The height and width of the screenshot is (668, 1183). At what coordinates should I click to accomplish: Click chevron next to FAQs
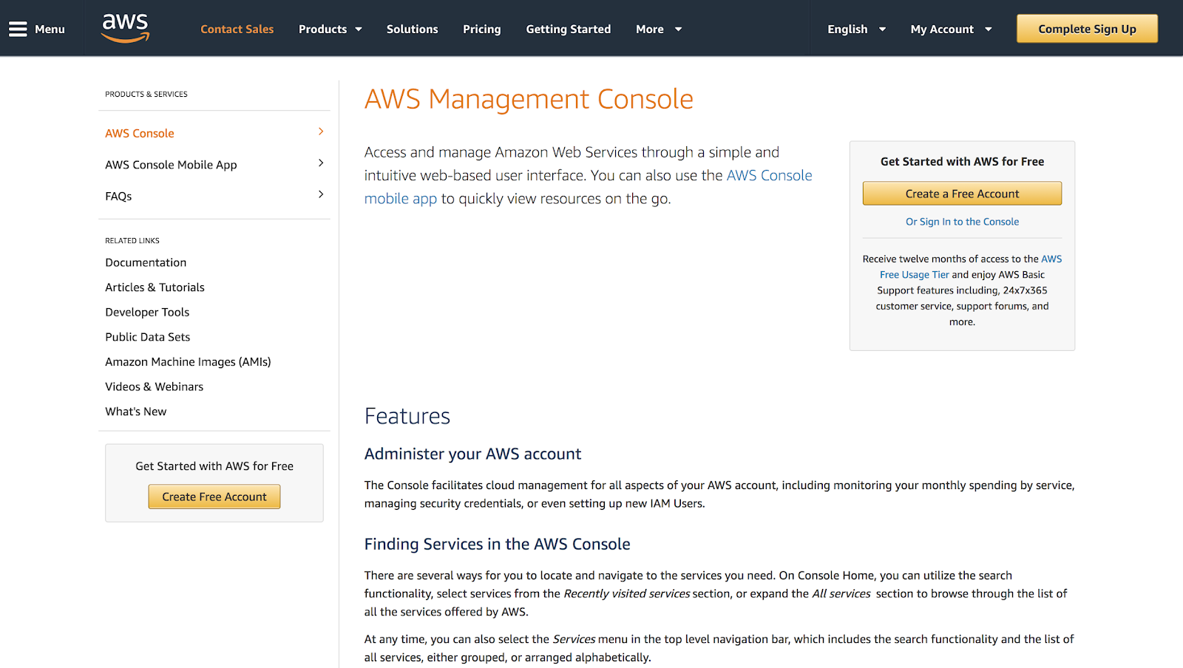coord(321,194)
